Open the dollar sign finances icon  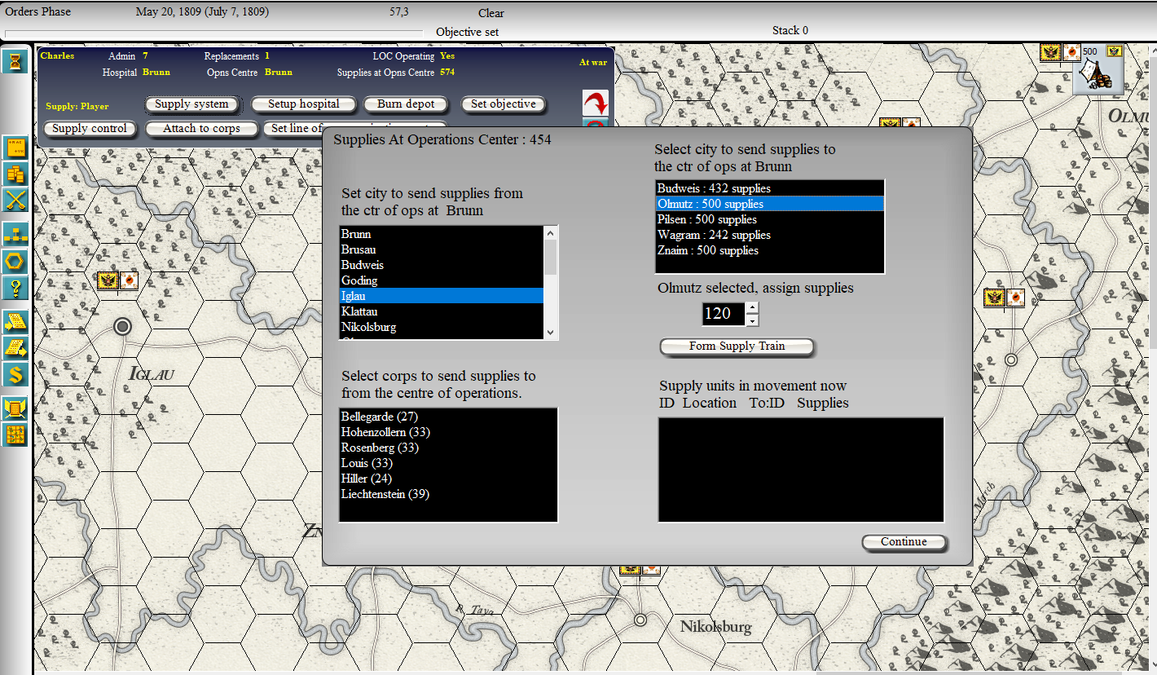coord(16,374)
